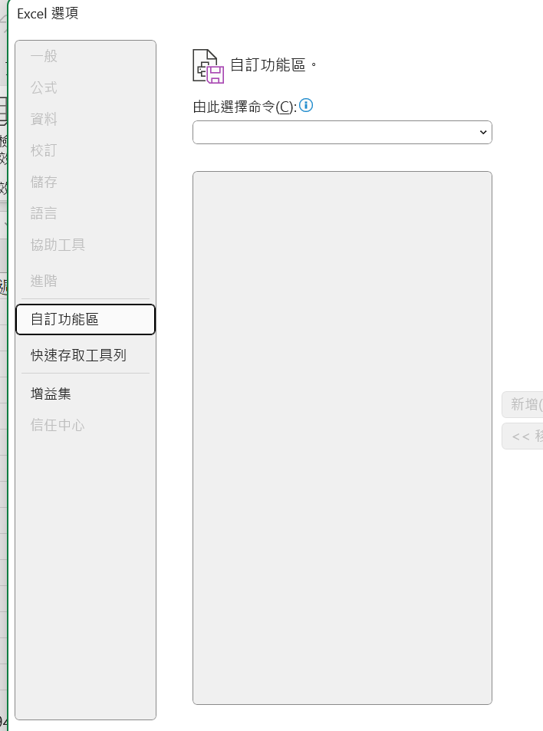This screenshot has height=731, width=543.
Task: Click the 由此選擇命令(C): label
Action: pos(245,107)
